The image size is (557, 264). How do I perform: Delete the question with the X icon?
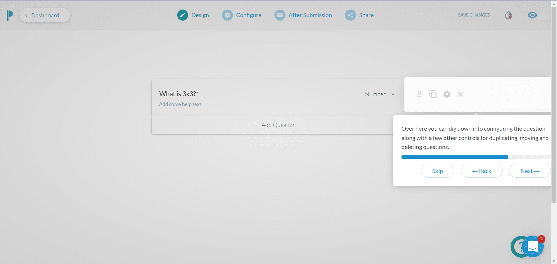tap(461, 94)
